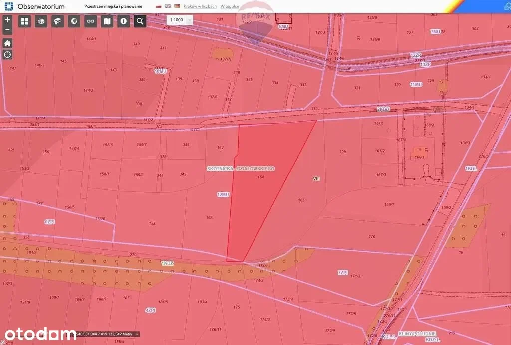The image size is (511, 345).
Task: Open the color palette thematic tool
Action: point(41,21)
